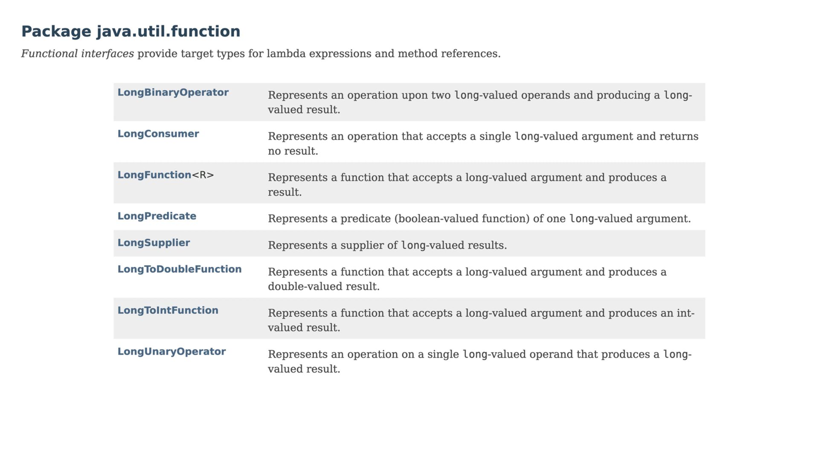
Task: Open the LongFunction interface page
Action: [154, 175]
